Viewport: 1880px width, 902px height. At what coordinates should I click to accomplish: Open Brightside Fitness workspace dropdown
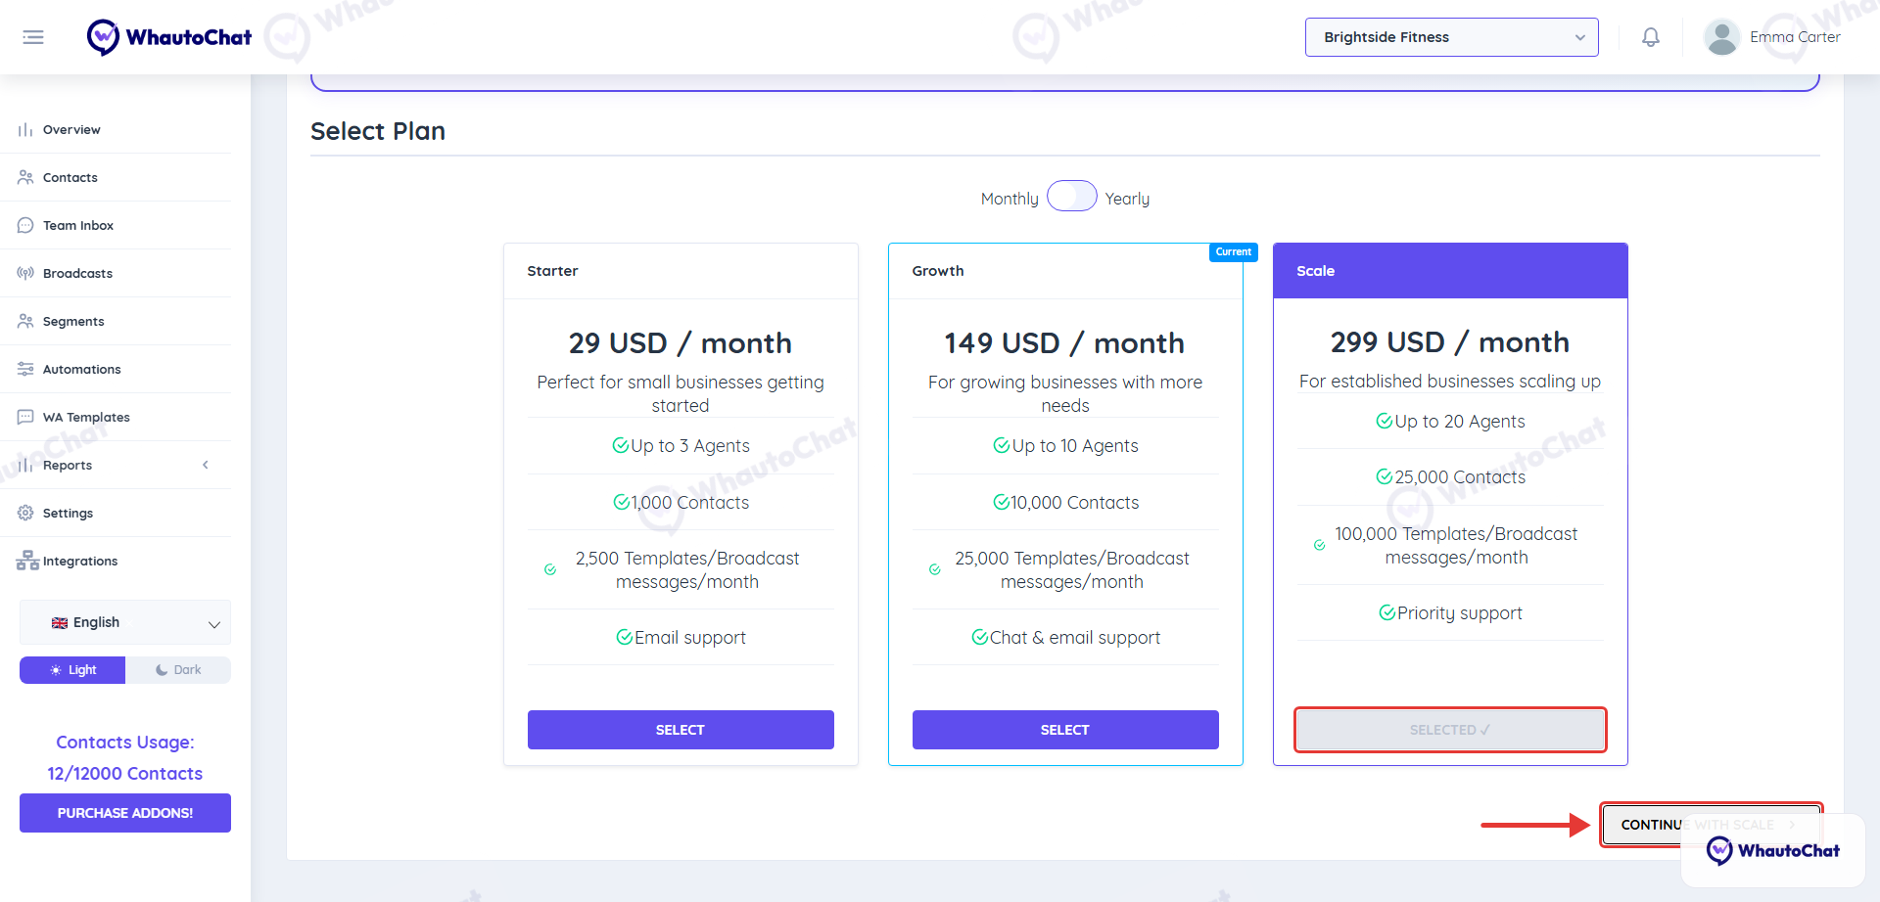tap(1451, 37)
